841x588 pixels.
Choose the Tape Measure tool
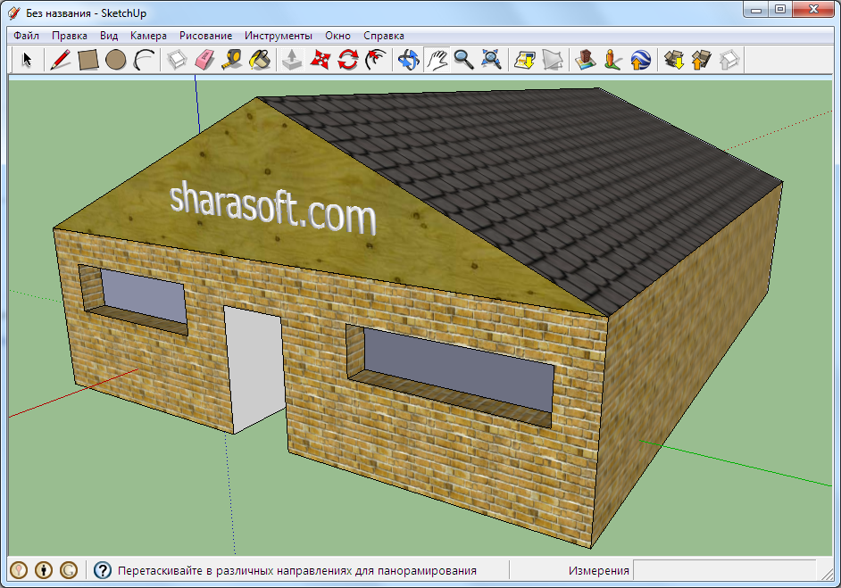click(232, 60)
